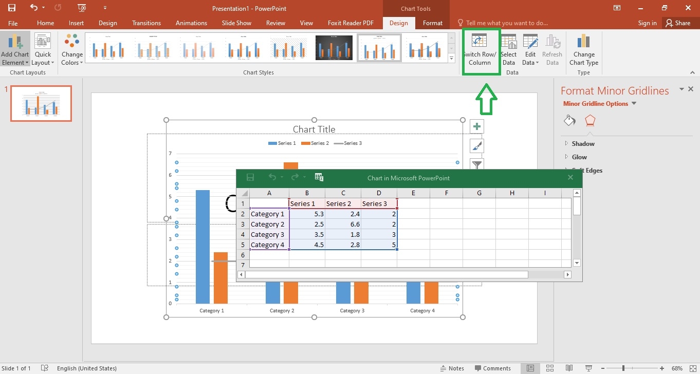The width and height of the screenshot is (700, 374).
Task: Click the zoom slider handle
Action: [x=623, y=368]
